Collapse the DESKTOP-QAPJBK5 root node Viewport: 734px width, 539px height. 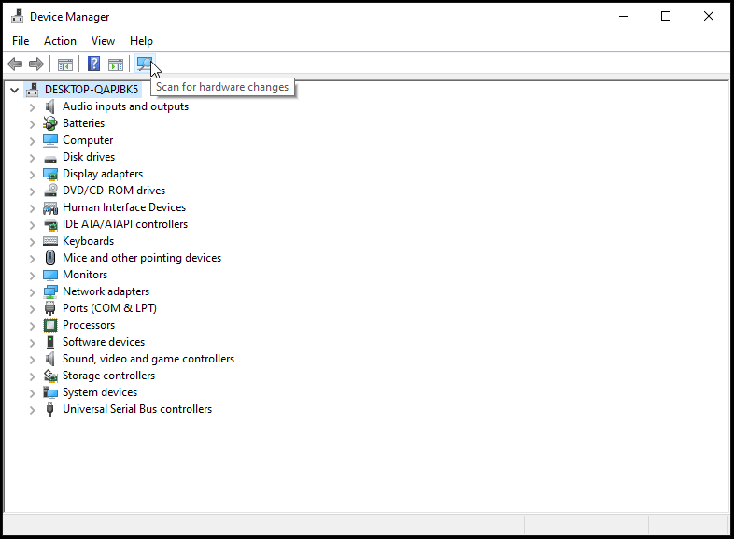pos(15,90)
